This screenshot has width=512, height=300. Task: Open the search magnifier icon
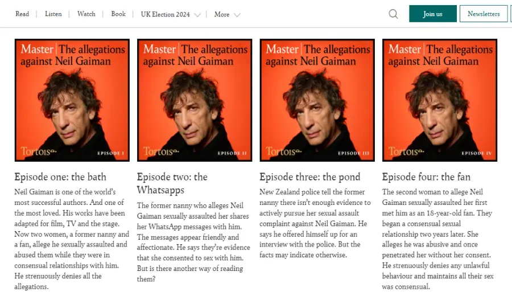393,14
